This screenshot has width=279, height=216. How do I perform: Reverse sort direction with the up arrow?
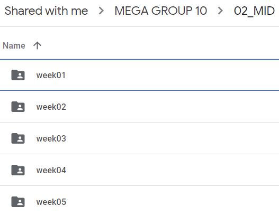click(37, 45)
